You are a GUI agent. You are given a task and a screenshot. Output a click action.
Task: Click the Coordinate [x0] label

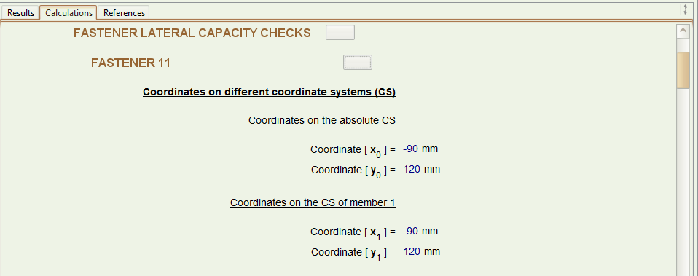point(353,151)
